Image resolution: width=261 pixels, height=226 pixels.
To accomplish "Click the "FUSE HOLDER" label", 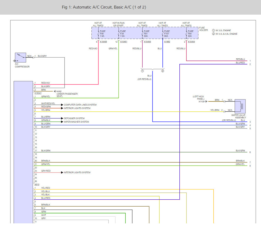I will click(203, 29).
